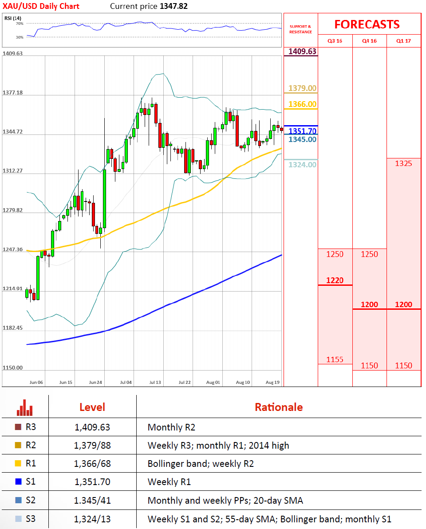Viewport: 426px width, 529px height.
Task: Click the Jul 04 date axis label
Action: [126, 382]
